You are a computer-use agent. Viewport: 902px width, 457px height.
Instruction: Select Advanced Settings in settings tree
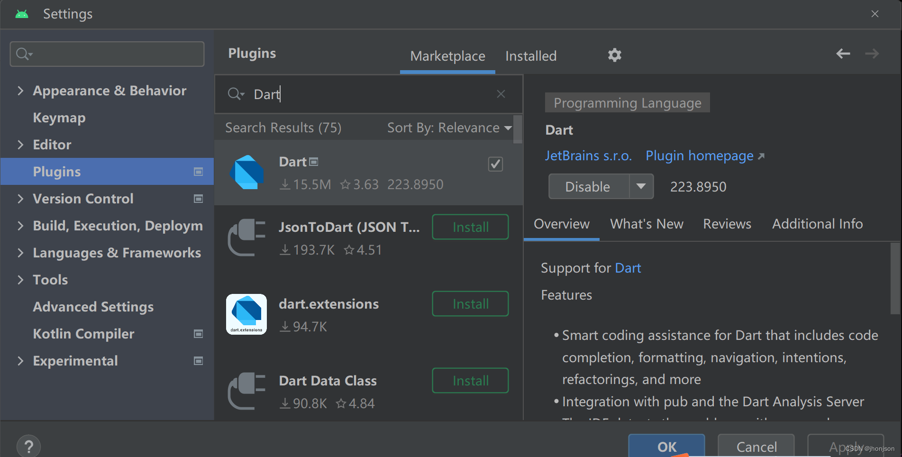(x=93, y=307)
